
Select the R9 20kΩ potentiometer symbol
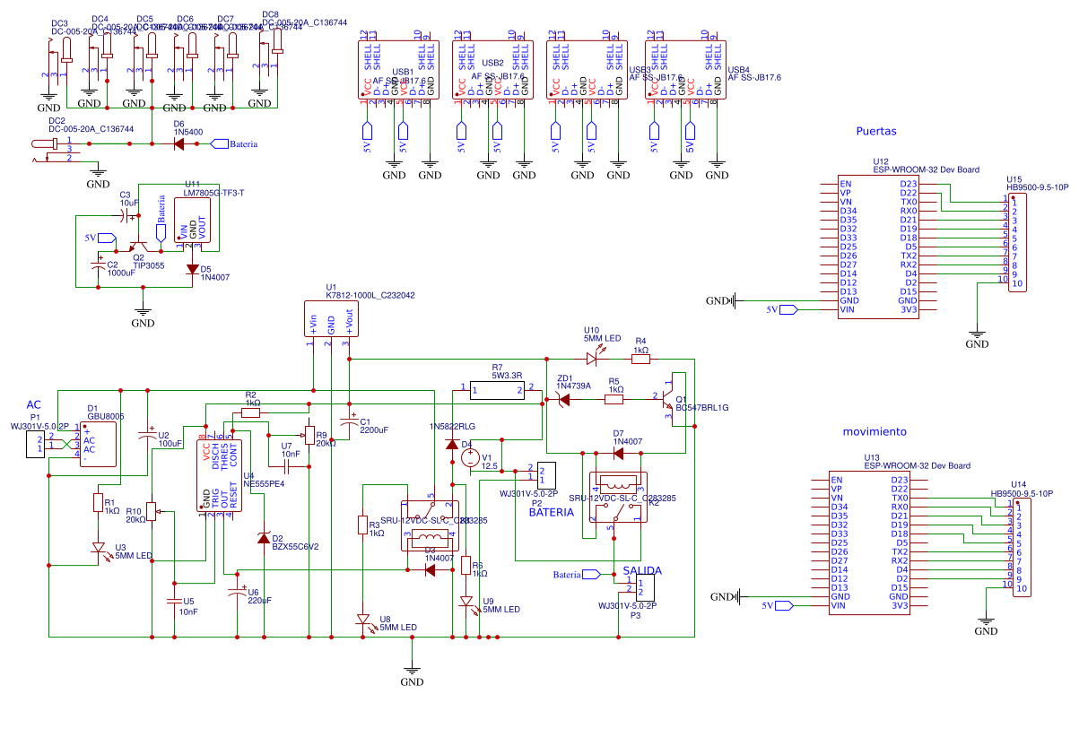coord(309,435)
